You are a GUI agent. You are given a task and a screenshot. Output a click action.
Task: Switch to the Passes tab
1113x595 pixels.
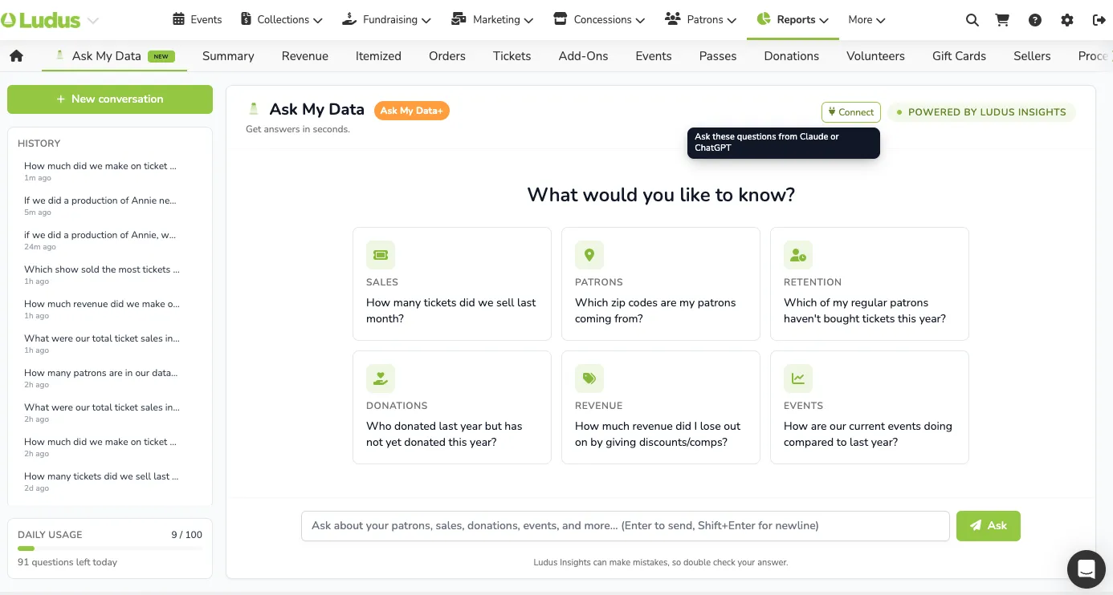(718, 56)
